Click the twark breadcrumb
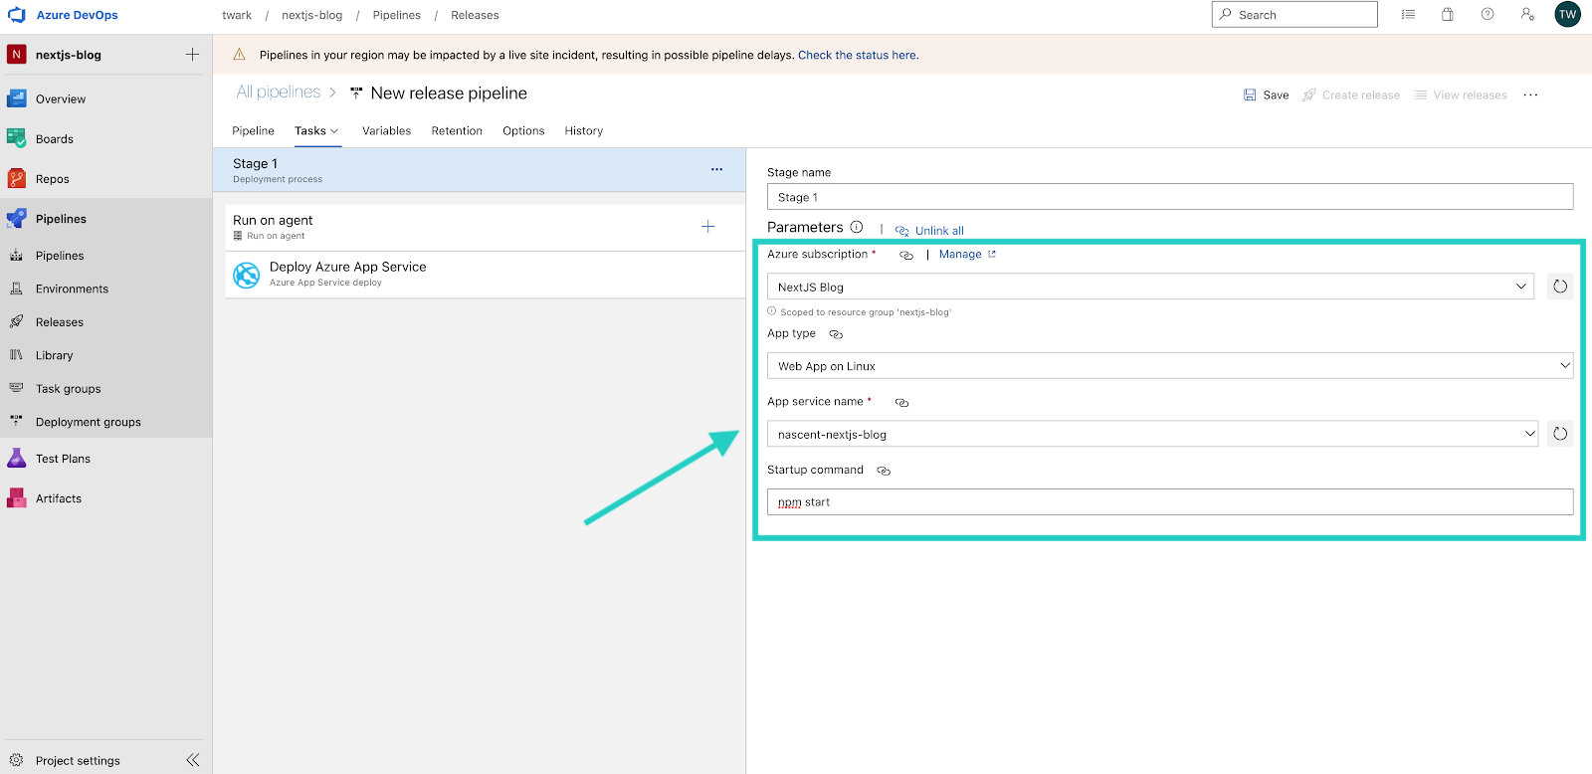 pyautogui.click(x=237, y=15)
